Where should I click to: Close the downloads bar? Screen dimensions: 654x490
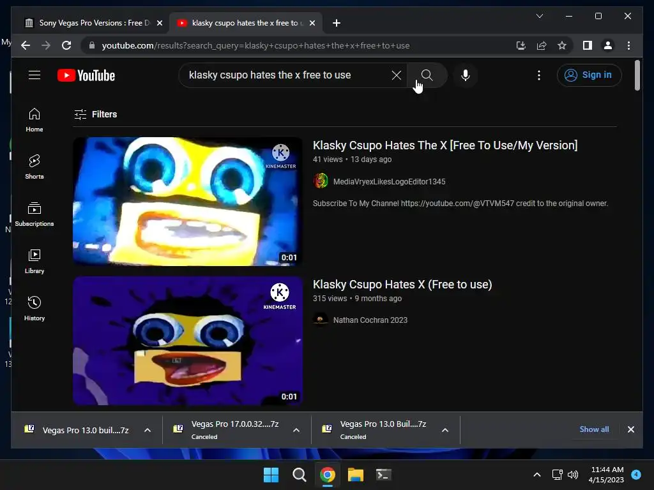[x=630, y=429]
